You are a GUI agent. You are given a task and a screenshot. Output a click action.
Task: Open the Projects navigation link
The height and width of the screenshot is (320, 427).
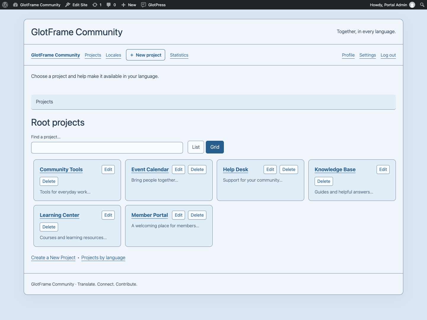coord(93,55)
